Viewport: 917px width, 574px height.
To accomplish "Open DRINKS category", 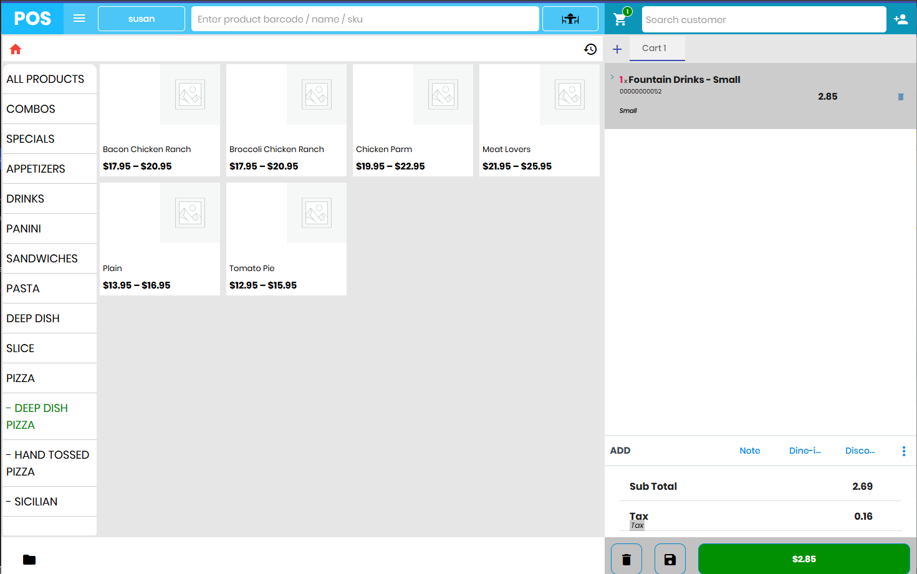I will [x=50, y=199].
